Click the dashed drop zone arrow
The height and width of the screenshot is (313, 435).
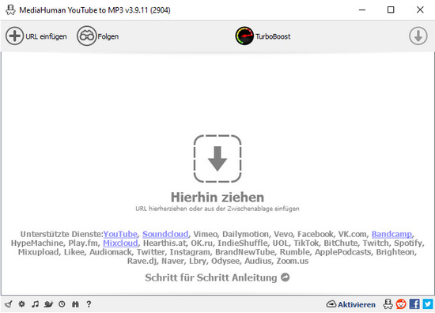pyautogui.click(x=217, y=159)
